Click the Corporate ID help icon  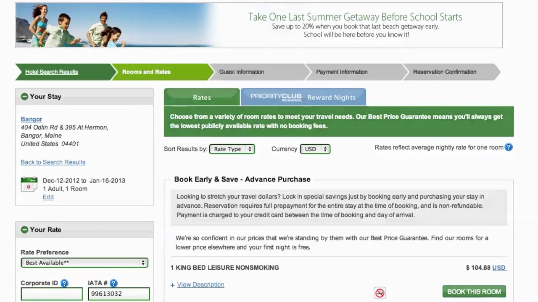[64, 283]
